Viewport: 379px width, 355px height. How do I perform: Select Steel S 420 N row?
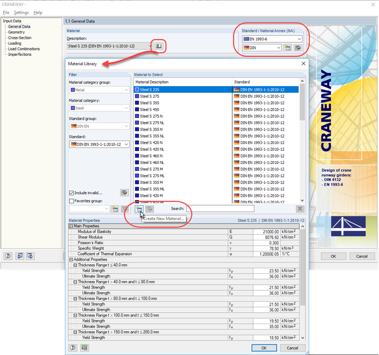pos(216,143)
